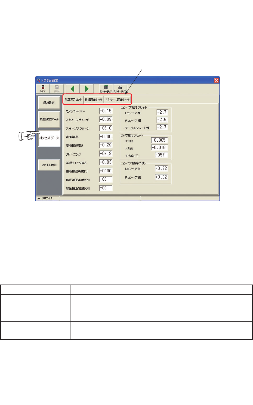
Task: Click the 基板搬送高さ value field
Action: [x=106, y=145]
